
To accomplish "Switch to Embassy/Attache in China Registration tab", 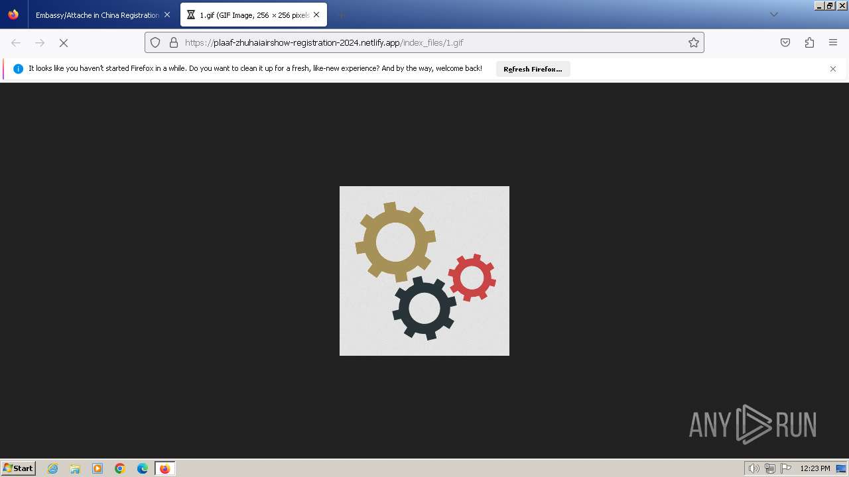I will click(98, 15).
